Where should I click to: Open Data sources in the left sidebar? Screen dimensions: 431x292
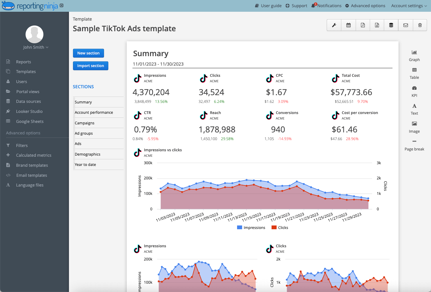[28, 101]
